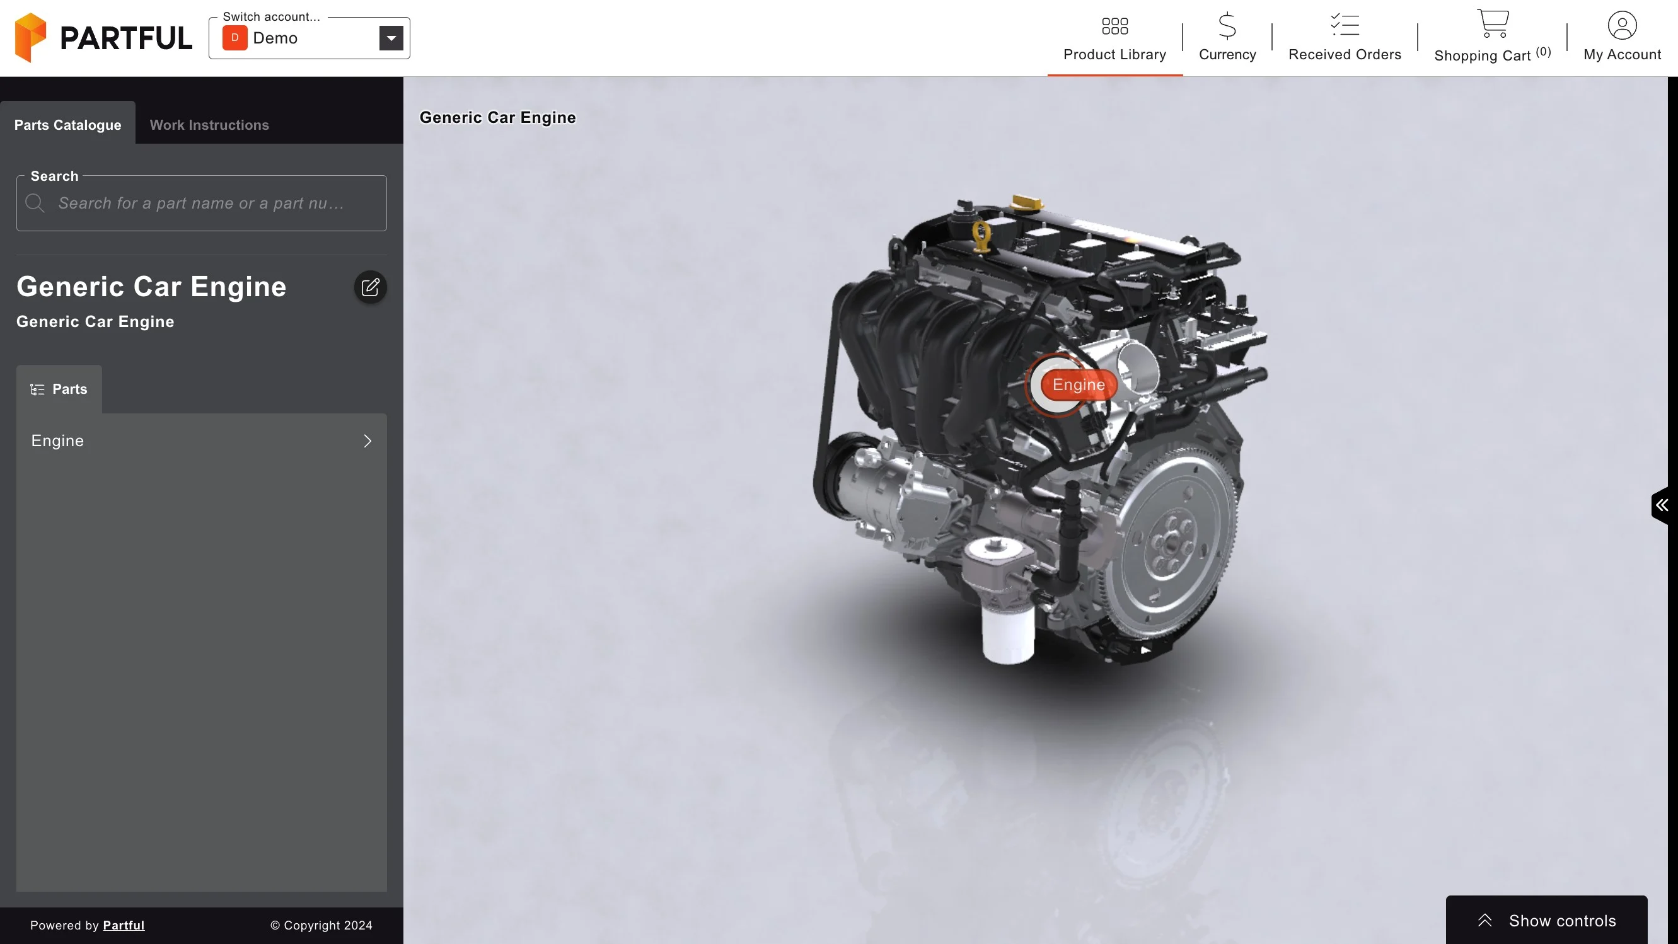The image size is (1678, 944).
Task: Click the Generic Car Engine subtitle in sidebar
Action: 95,321
